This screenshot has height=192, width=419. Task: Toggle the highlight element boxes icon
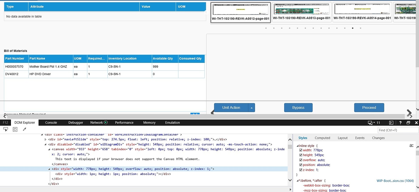click(15, 129)
